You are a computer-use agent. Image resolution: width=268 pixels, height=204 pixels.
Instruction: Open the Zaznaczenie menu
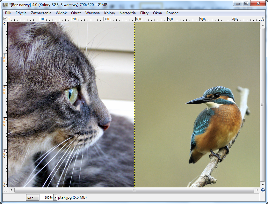tap(41, 13)
